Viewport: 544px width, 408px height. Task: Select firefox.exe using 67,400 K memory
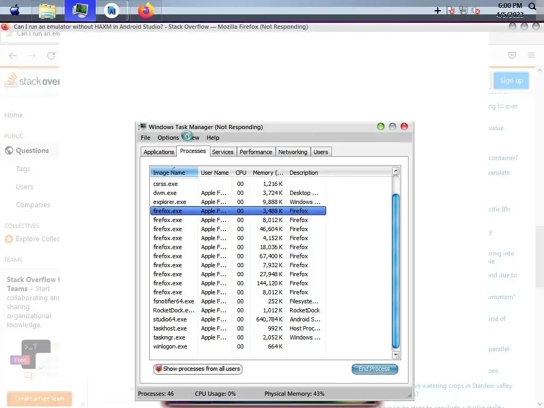pos(238,256)
